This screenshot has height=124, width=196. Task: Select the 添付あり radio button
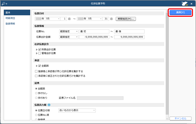pyautogui.click(x=36, y=98)
